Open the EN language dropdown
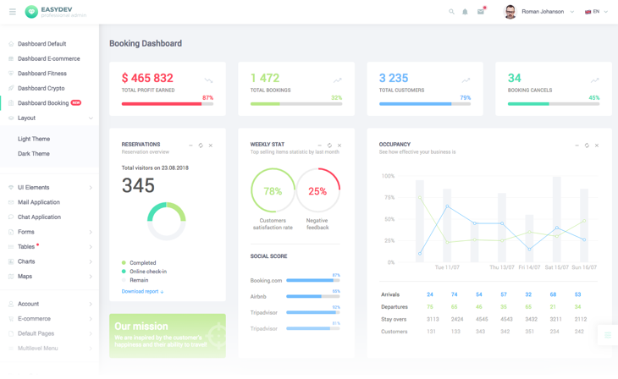Image resolution: width=618 pixels, height=379 pixels. tap(596, 12)
